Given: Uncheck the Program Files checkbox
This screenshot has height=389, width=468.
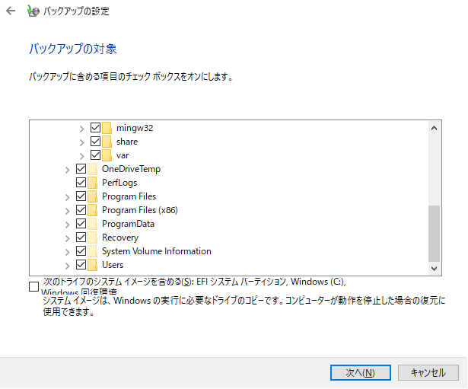Looking at the screenshot, I should pos(81,196).
